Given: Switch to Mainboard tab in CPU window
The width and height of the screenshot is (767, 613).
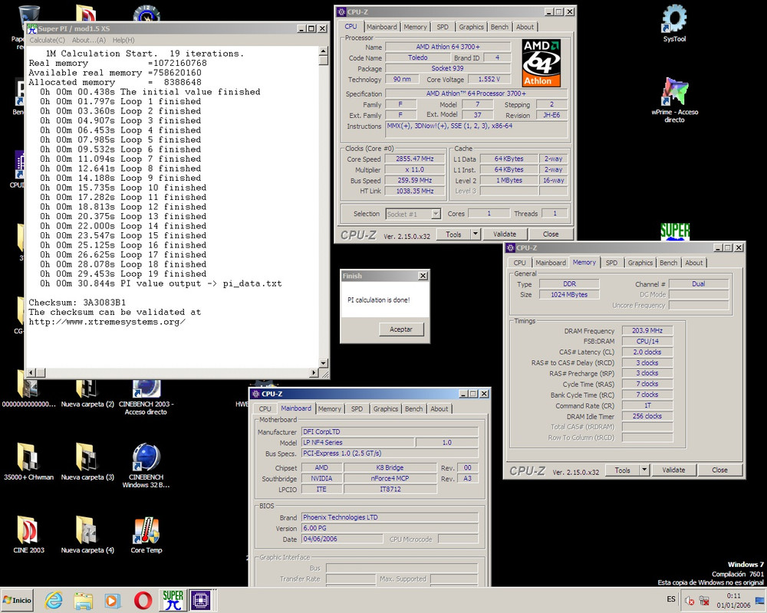Looking at the screenshot, I should click(x=381, y=27).
